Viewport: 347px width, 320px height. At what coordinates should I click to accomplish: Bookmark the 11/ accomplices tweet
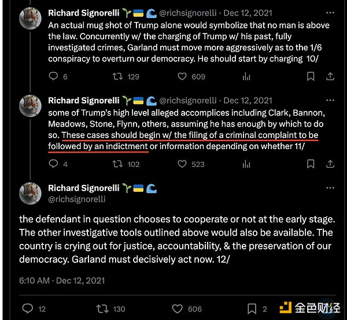click(x=309, y=164)
